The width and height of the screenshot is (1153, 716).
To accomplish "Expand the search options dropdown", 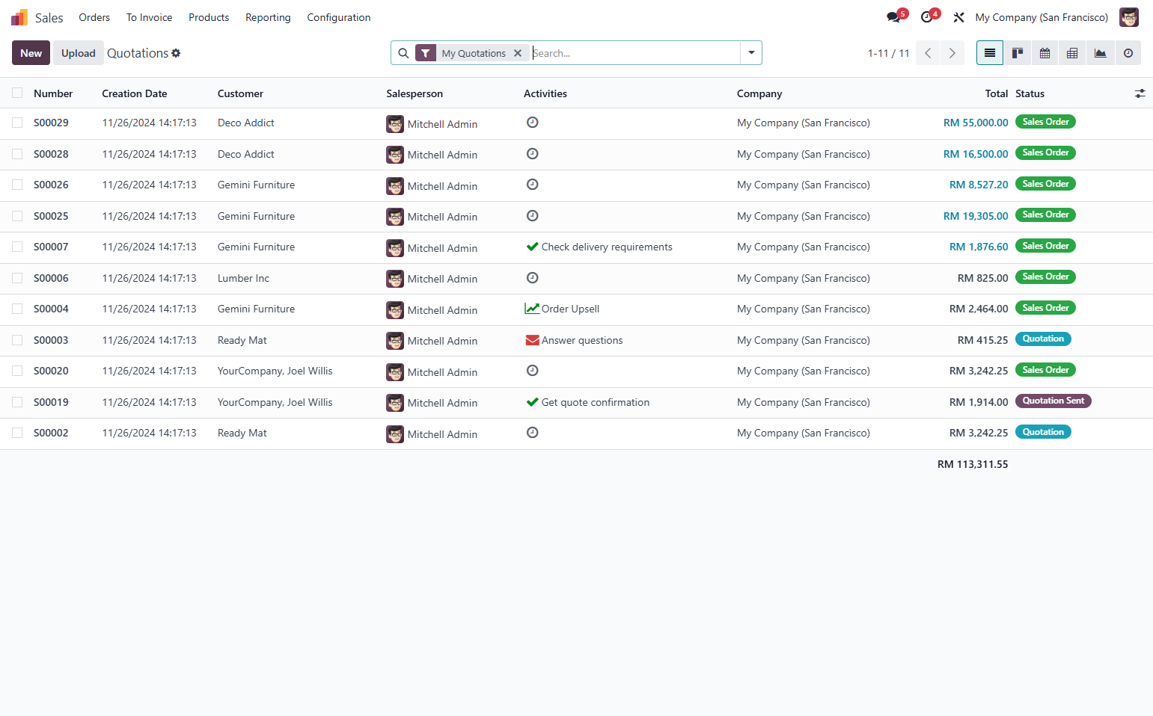I will [751, 53].
